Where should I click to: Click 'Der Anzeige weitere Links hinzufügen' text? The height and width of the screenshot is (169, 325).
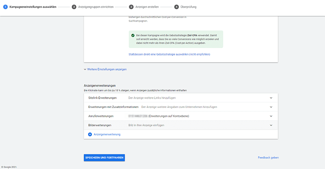(152, 98)
